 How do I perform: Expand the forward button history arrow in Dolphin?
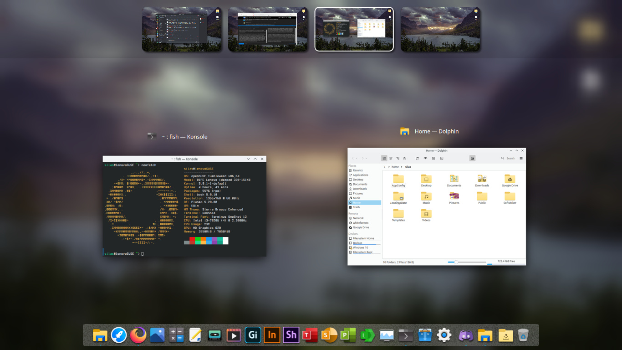coord(367,158)
